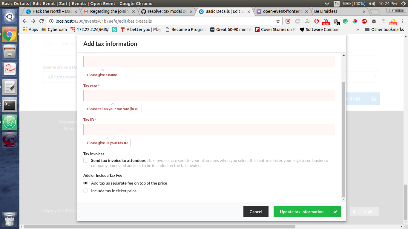Open Great 60-90 min bookmark
This screenshot has width=408, height=229.
click(230, 30)
